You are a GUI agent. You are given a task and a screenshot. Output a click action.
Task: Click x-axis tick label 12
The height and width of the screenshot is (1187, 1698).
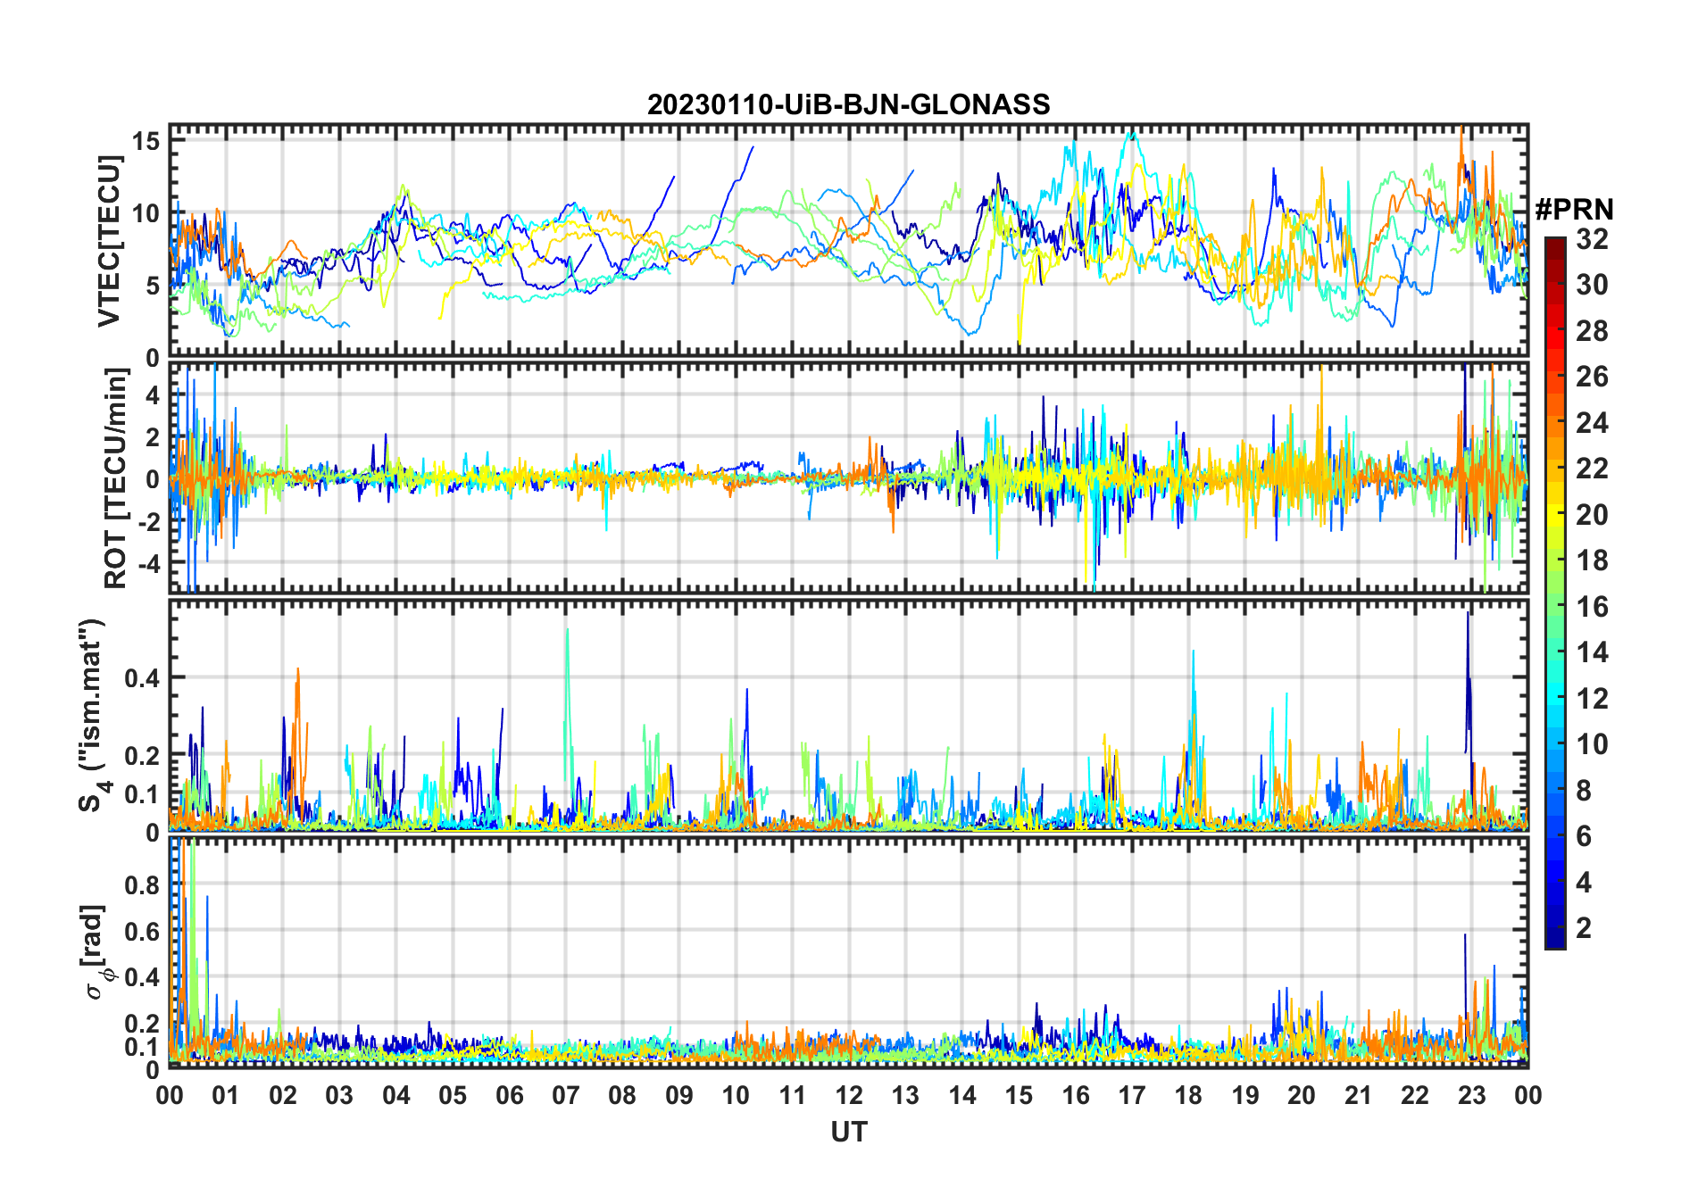pos(849,1095)
